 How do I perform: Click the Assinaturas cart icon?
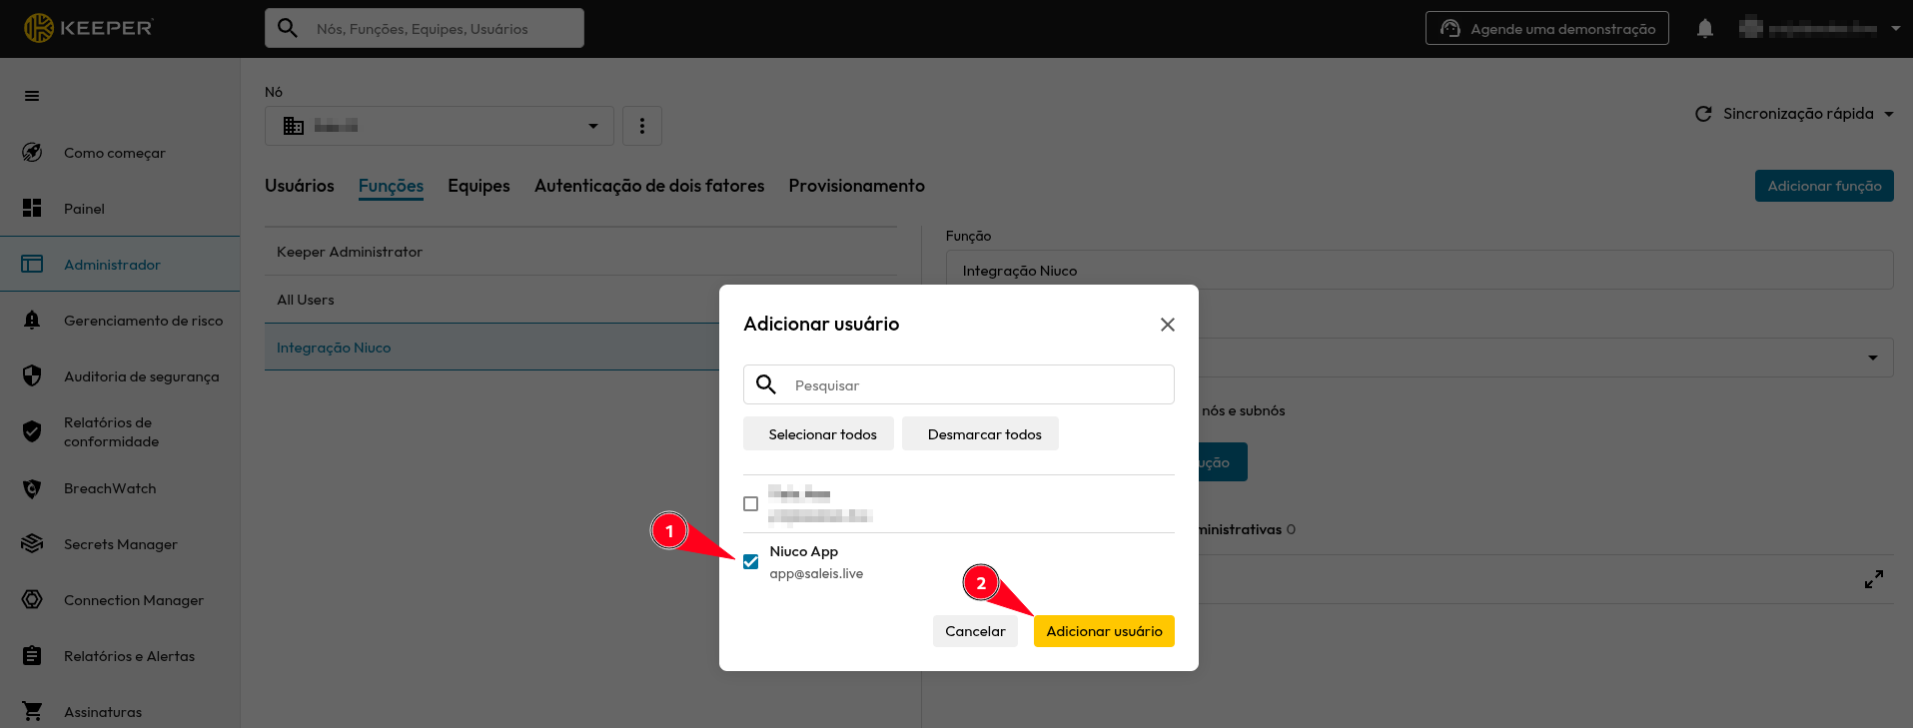tap(32, 711)
